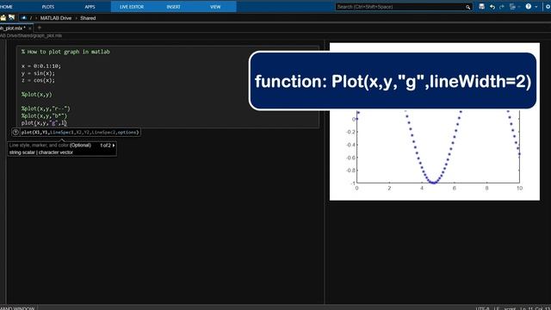Expand the chevron before Shared breadcrumb

click(76, 18)
